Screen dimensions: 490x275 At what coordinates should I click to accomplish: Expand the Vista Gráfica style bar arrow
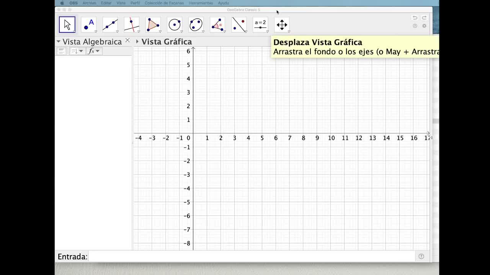[137, 41]
